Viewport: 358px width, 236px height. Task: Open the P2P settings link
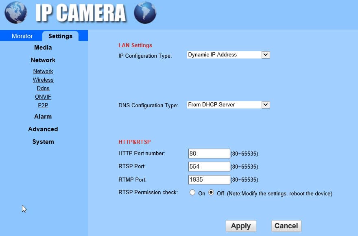[x=43, y=105]
